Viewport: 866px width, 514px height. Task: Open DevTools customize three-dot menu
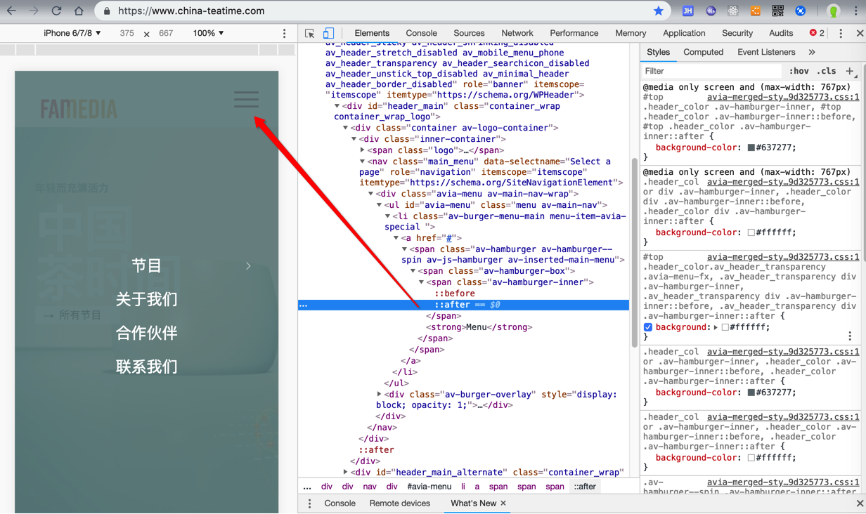click(841, 33)
